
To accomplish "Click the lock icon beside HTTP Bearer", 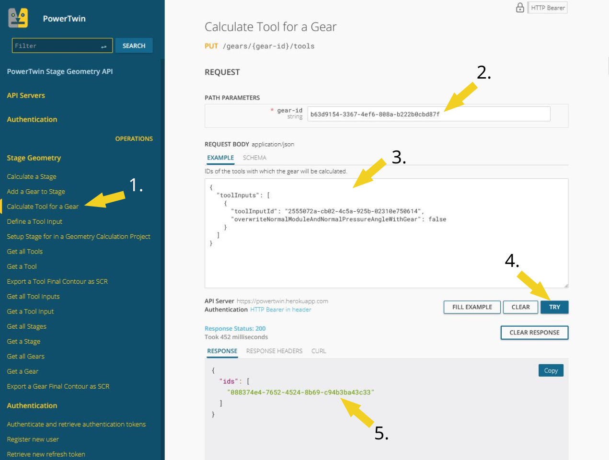I will [x=520, y=8].
